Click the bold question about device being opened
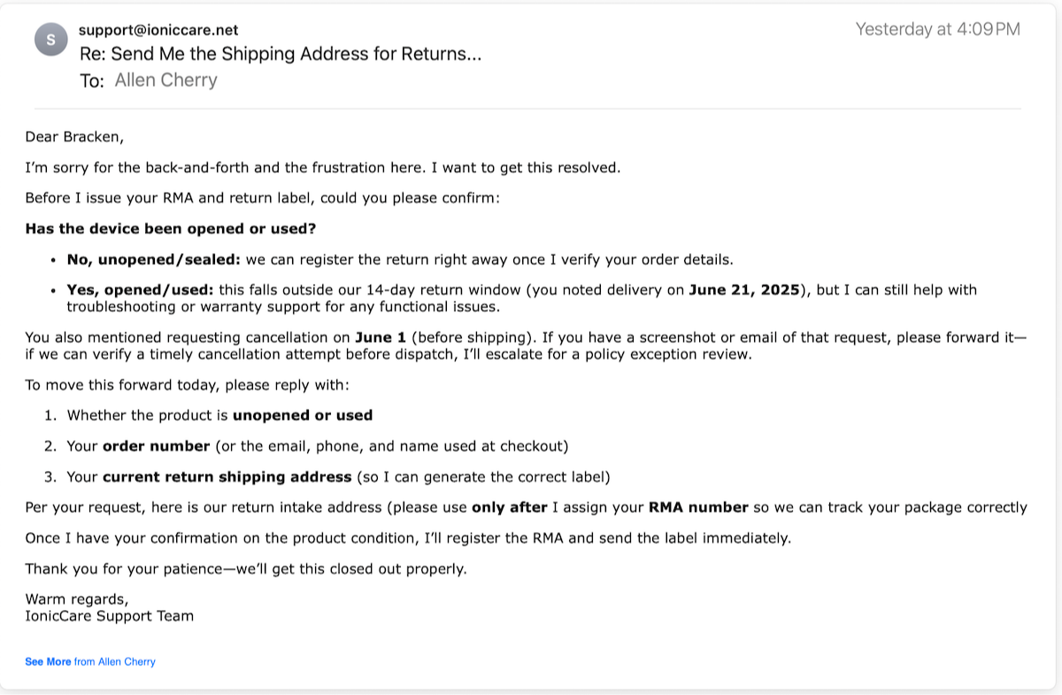 [x=170, y=228]
